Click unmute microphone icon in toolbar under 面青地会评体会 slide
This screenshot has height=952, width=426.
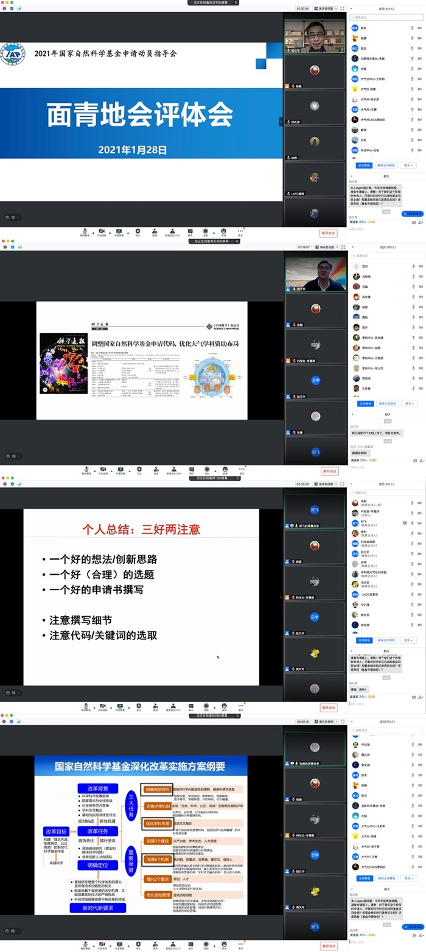(x=85, y=231)
